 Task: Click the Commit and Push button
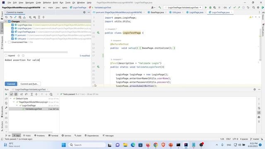(x=29, y=84)
